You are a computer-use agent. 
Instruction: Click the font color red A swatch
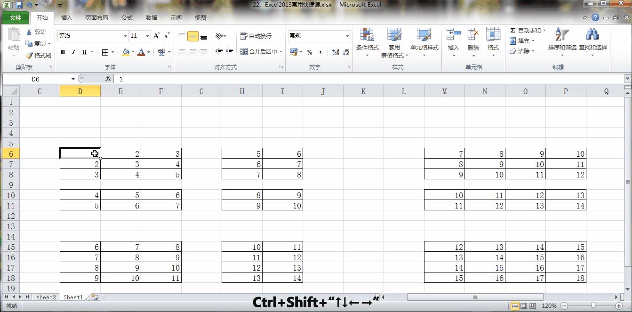click(x=141, y=52)
